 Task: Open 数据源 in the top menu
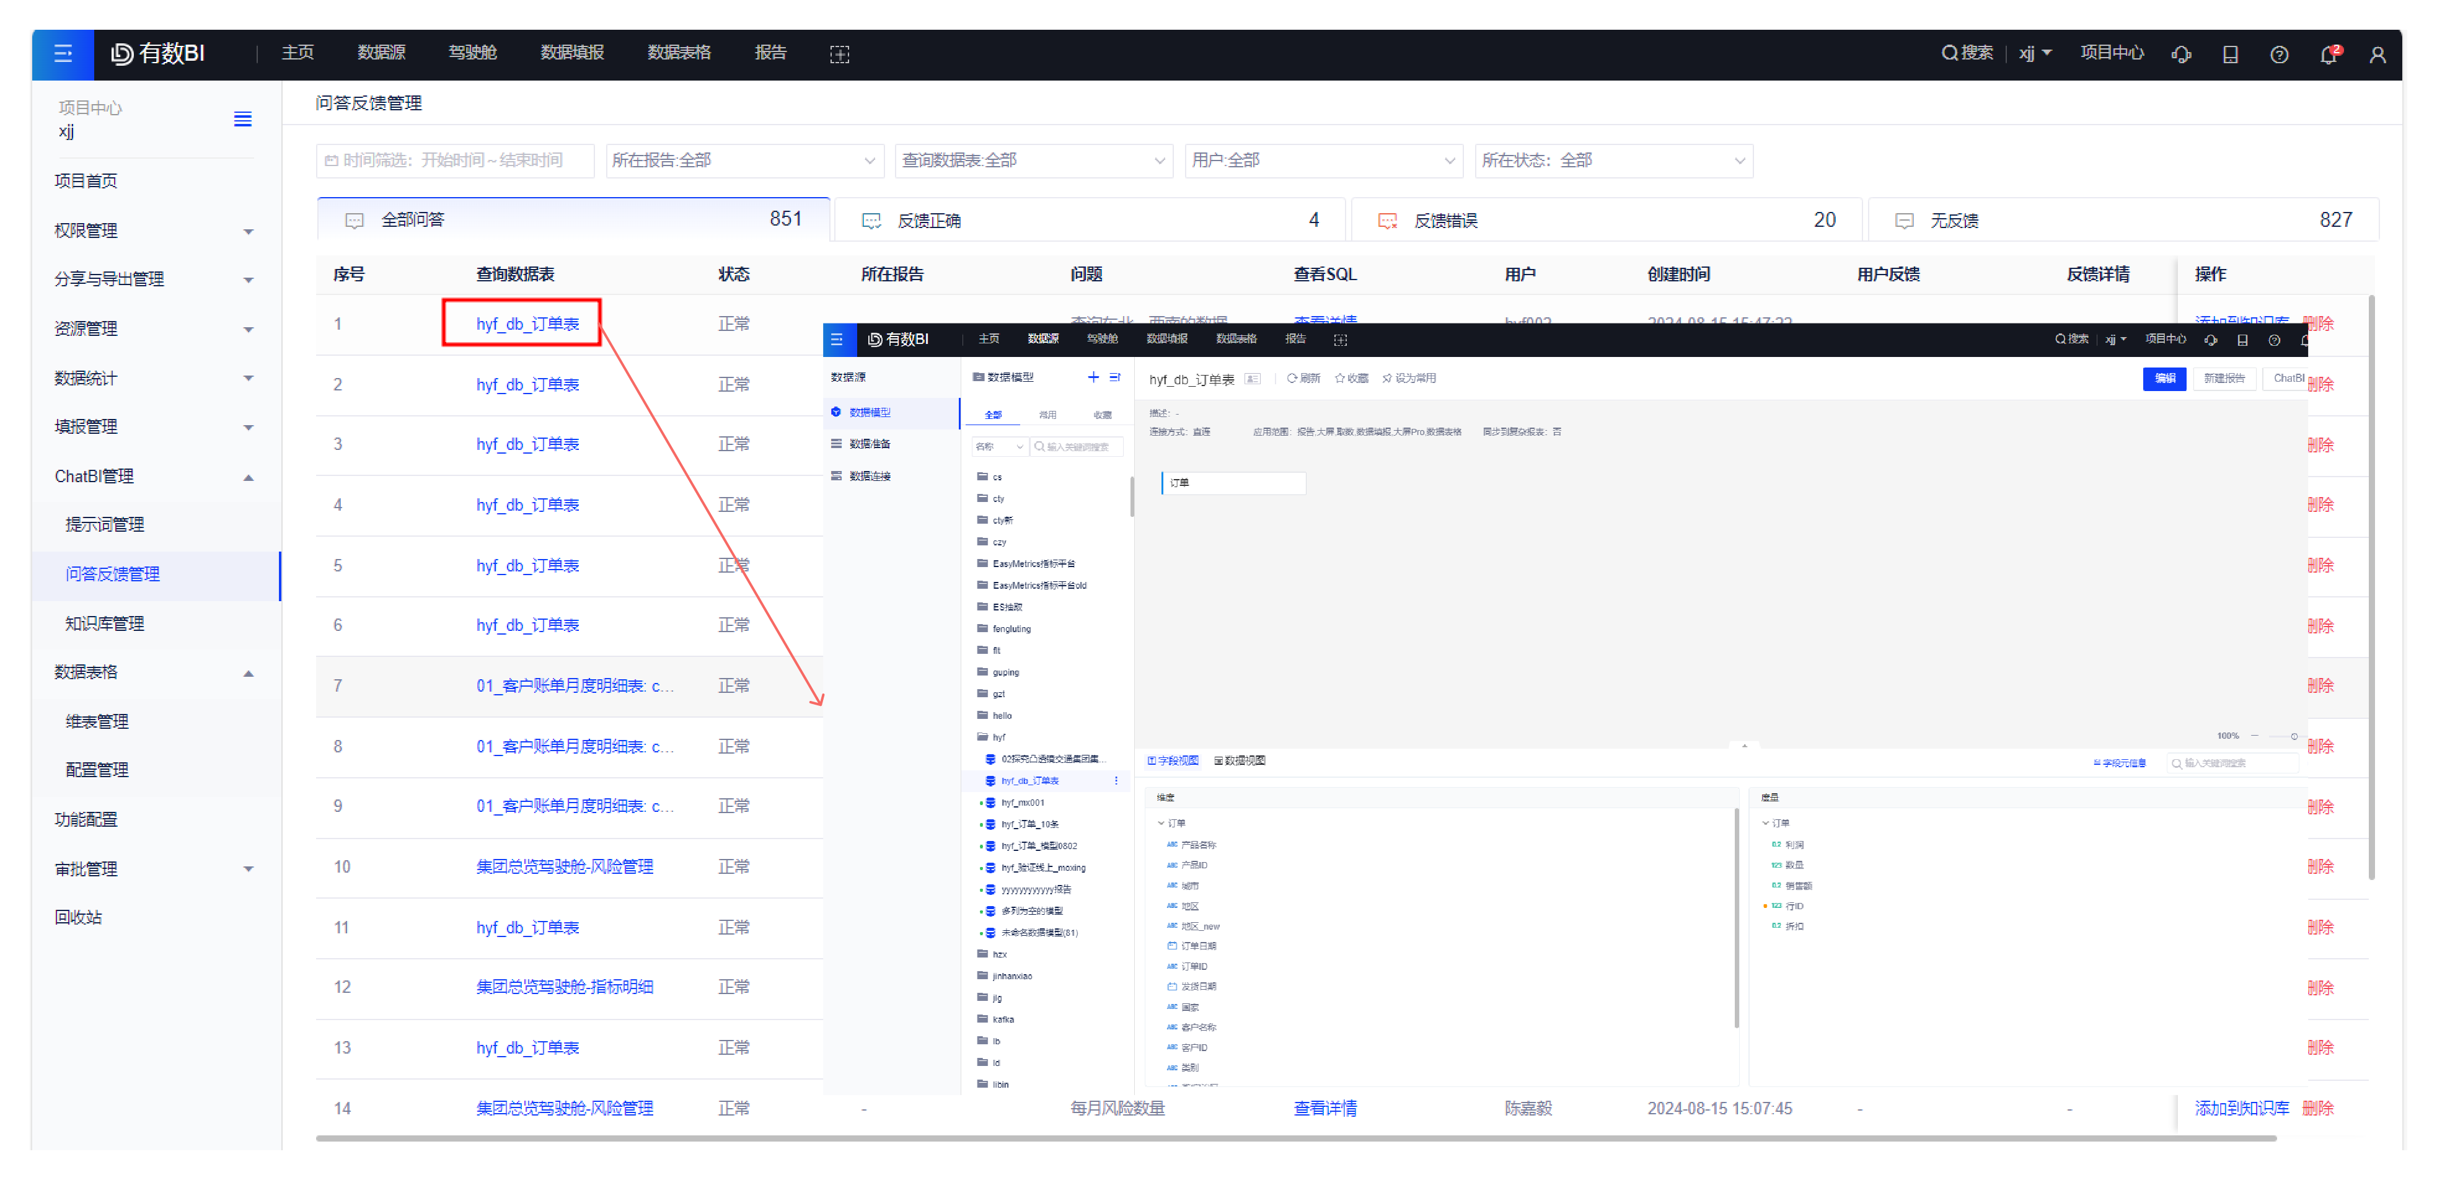point(381,53)
